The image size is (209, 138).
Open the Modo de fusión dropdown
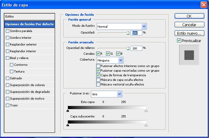(x=122, y=26)
